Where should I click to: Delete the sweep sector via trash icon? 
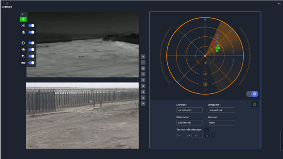click(x=207, y=136)
